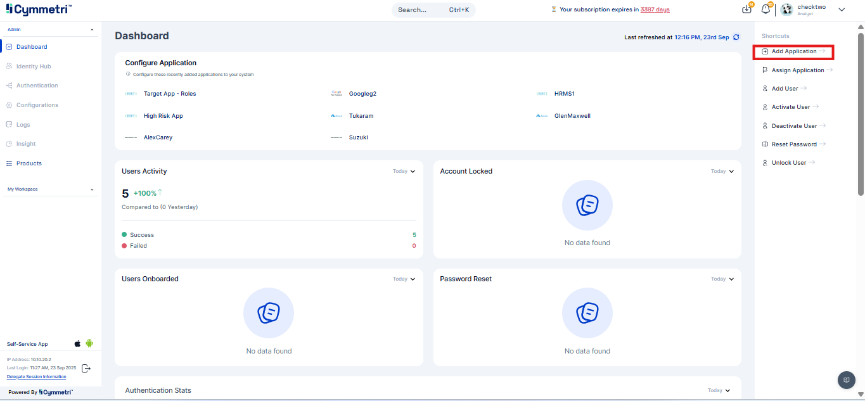Open Account Locked Today dropdown
The height and width of the screenshot is (401, 865).
pyautogui.click(x=722, y=172)
